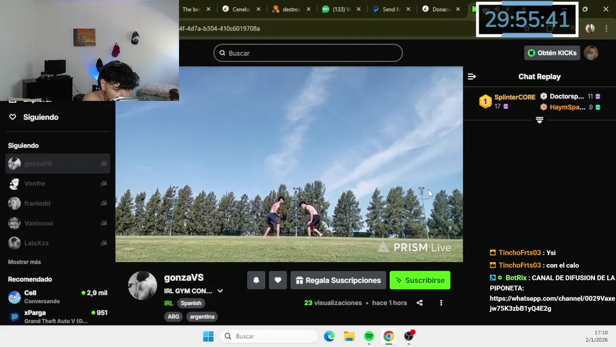Open Chrome profile avatar

pos(590,28)
